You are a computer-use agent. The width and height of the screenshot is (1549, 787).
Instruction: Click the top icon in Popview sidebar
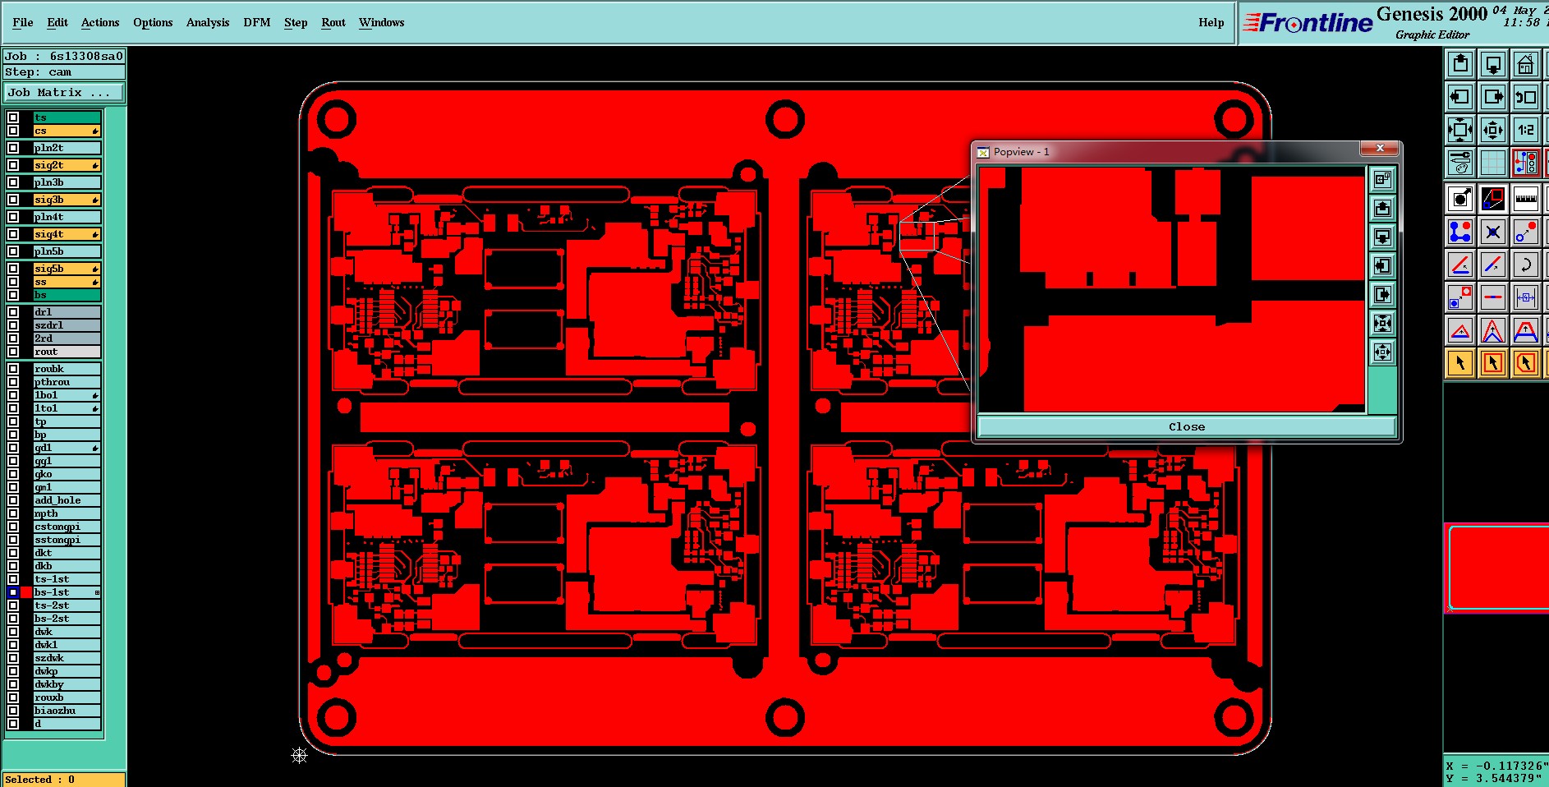pyautogui.click(x=1382, y=179)
